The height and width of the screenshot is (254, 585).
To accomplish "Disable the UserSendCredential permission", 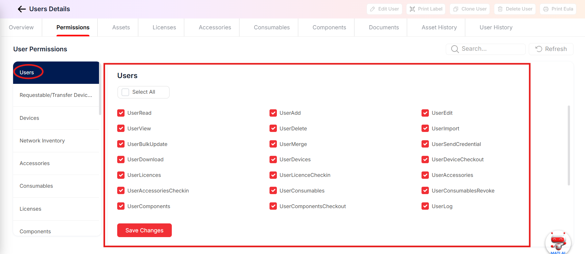I will point(425,144).
